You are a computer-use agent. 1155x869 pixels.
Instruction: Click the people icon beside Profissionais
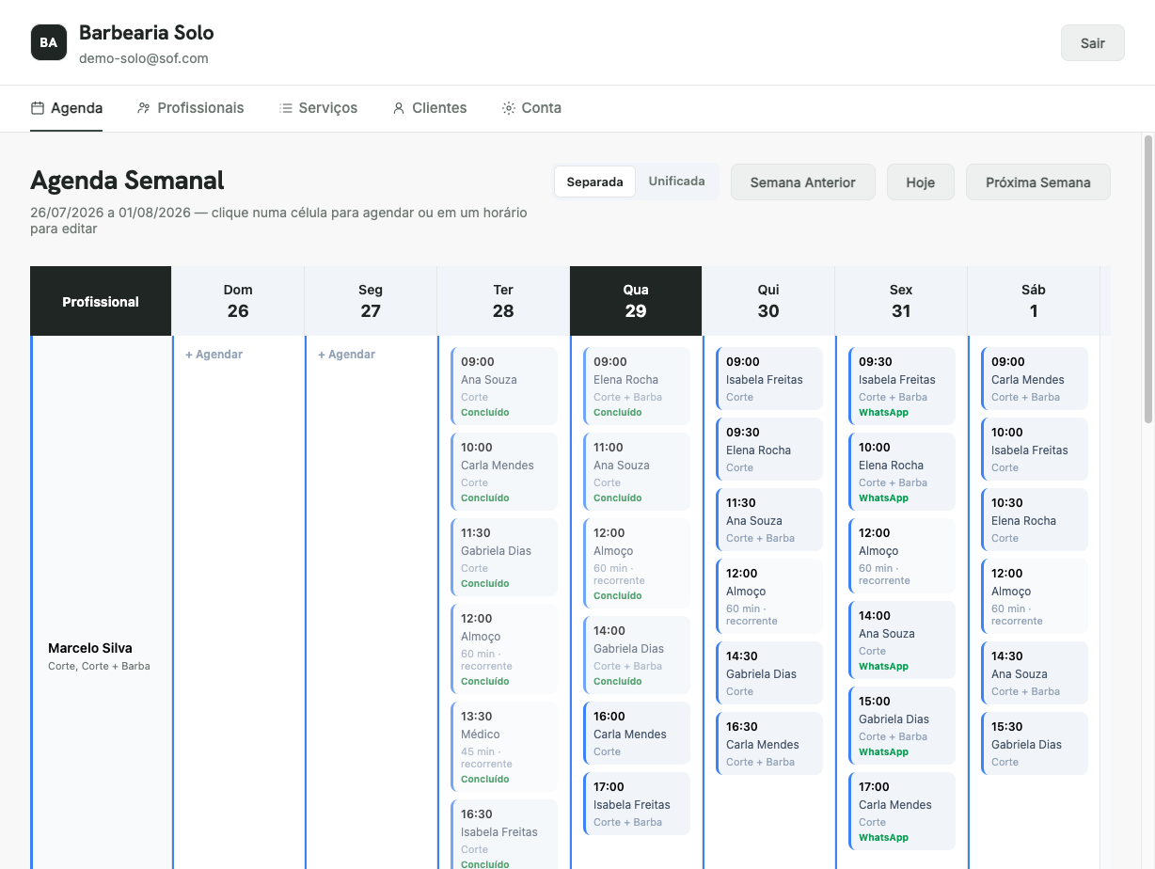click(x=144, y=108)
